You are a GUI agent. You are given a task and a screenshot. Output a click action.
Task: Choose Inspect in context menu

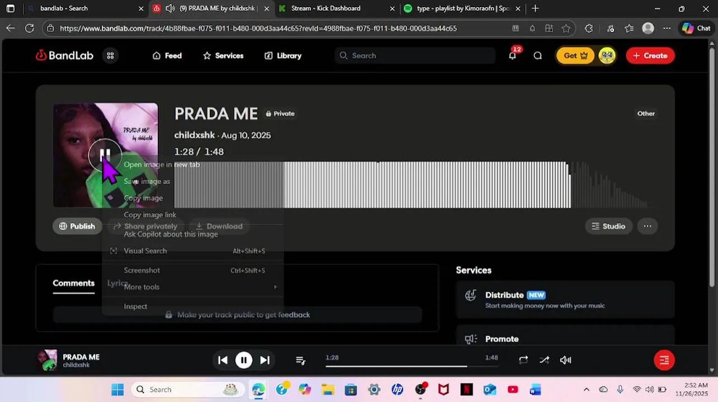(192, 306)
